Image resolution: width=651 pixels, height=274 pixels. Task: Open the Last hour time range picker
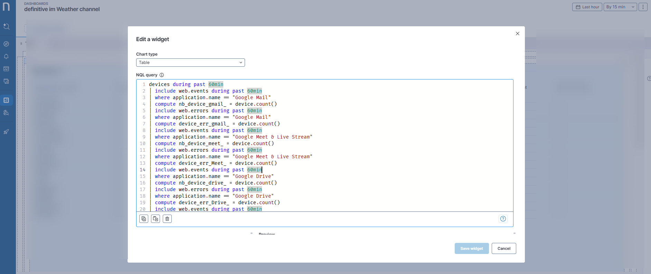(587, 7)
